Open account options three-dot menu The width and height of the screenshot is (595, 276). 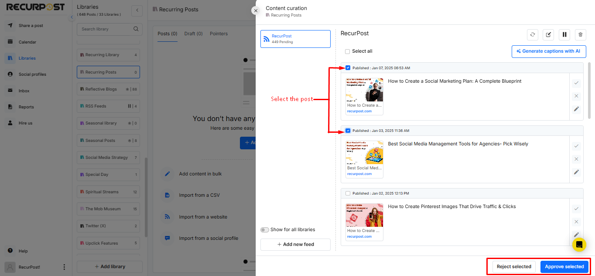pos(64,267)
